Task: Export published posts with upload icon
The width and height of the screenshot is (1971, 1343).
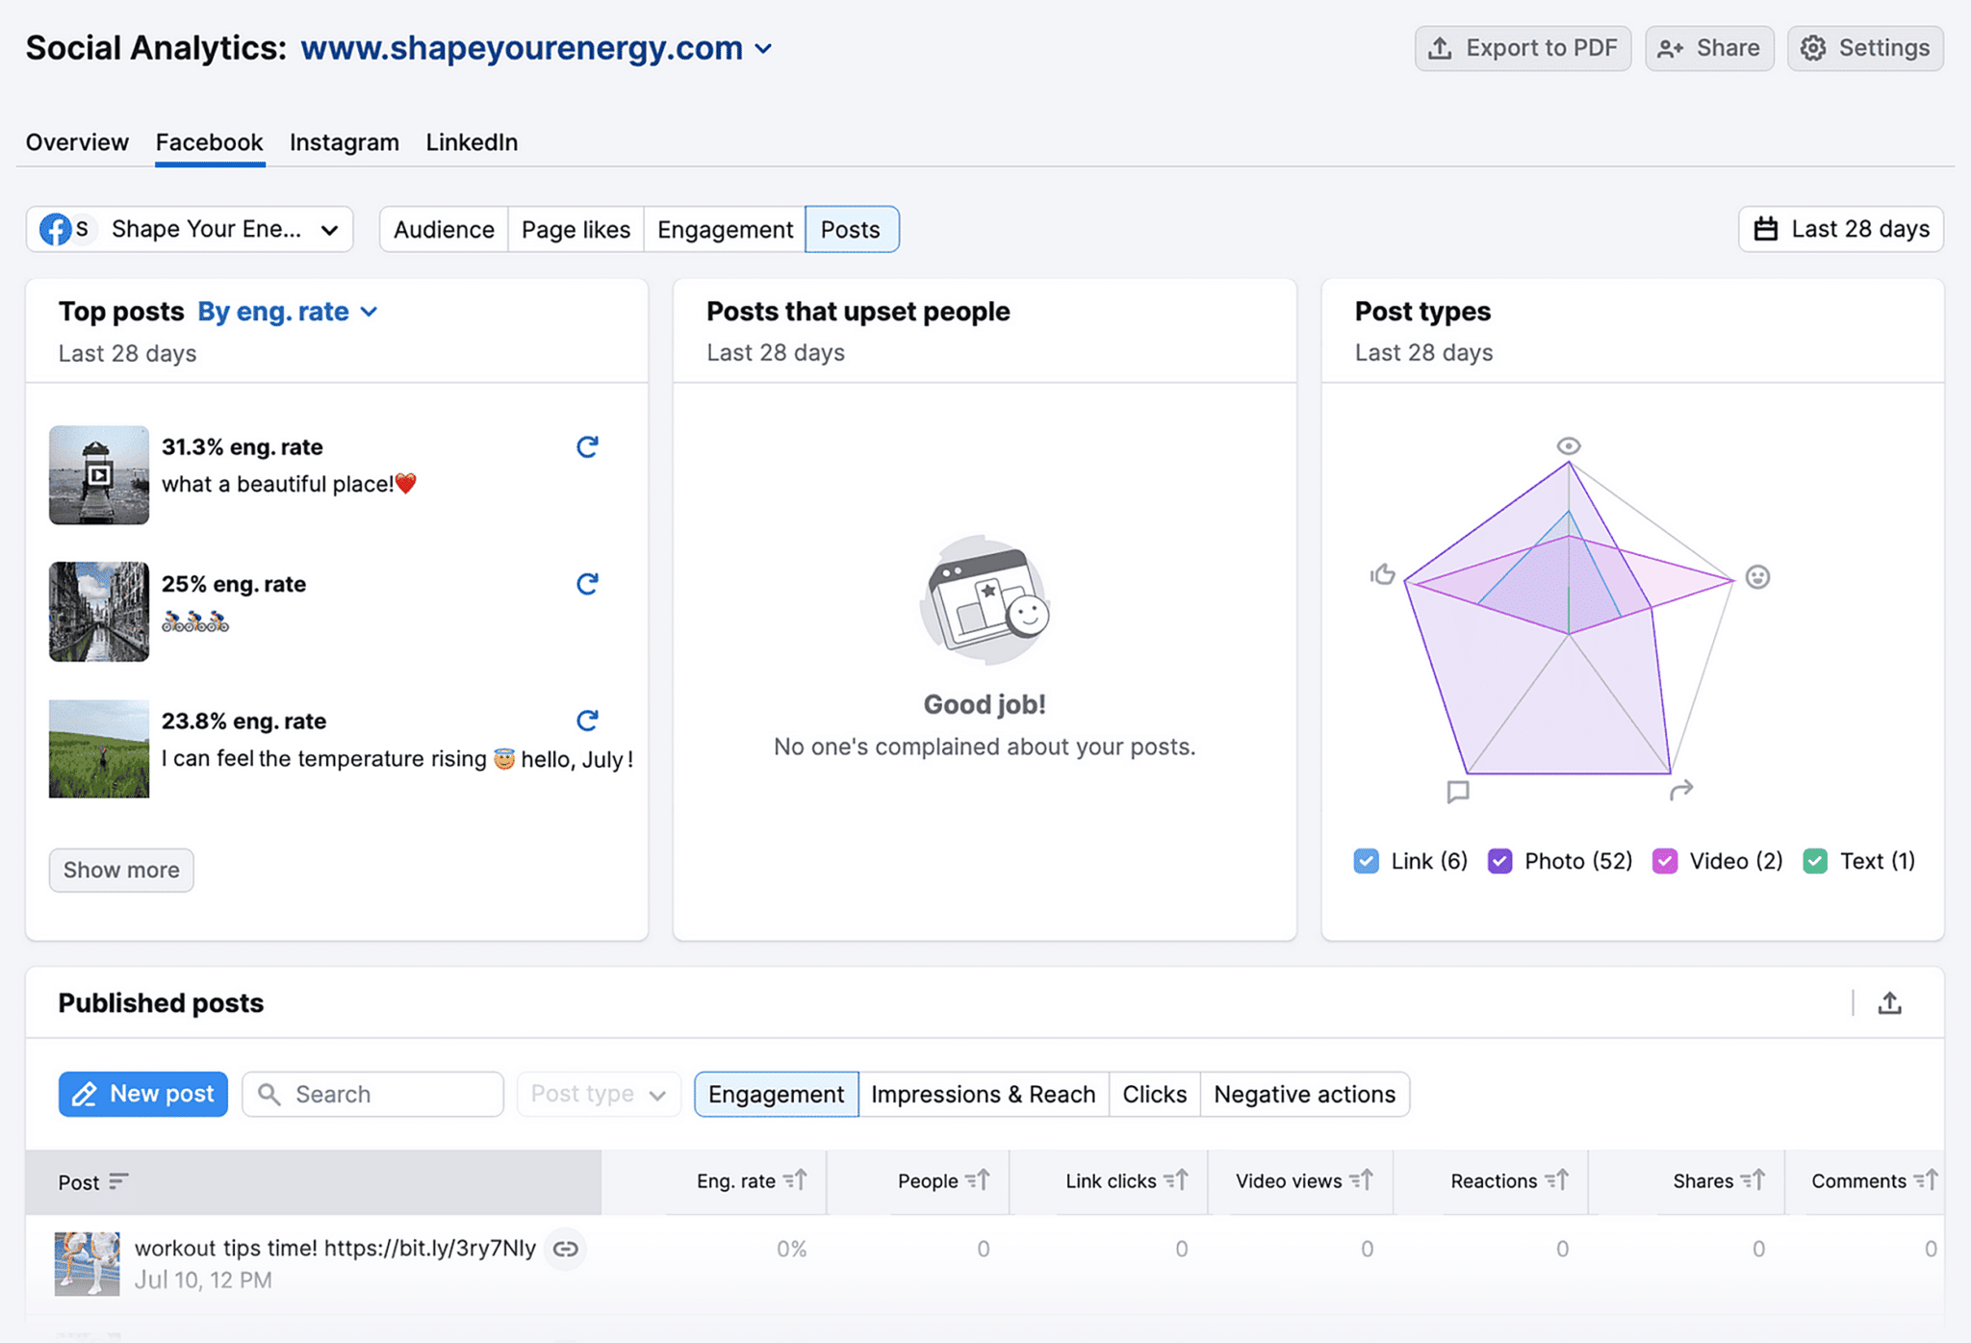Action: [x=1889, y=1002]
